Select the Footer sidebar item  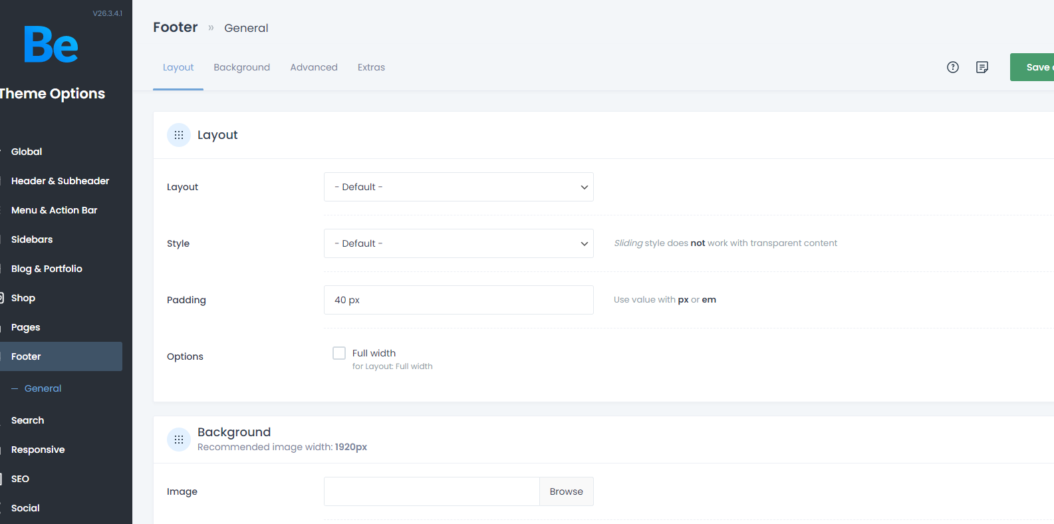pos(61,356)
